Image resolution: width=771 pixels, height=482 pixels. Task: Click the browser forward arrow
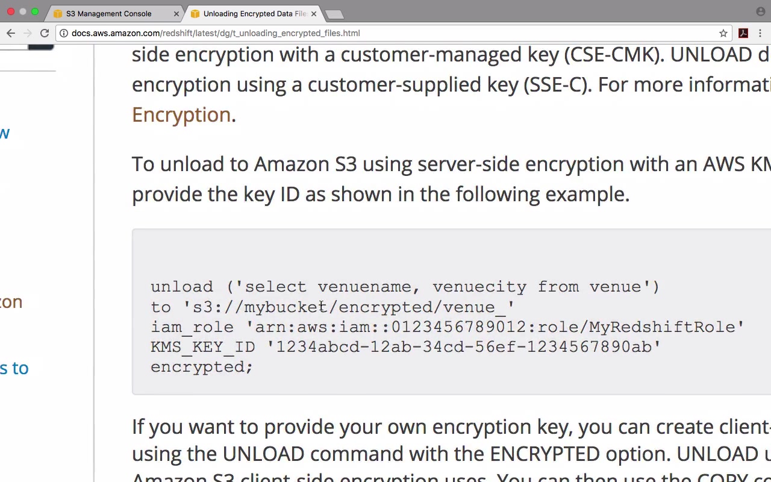pos(28,33)
